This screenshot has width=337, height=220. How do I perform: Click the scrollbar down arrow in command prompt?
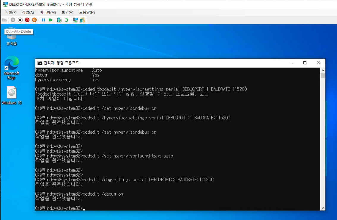coord(322,208)
